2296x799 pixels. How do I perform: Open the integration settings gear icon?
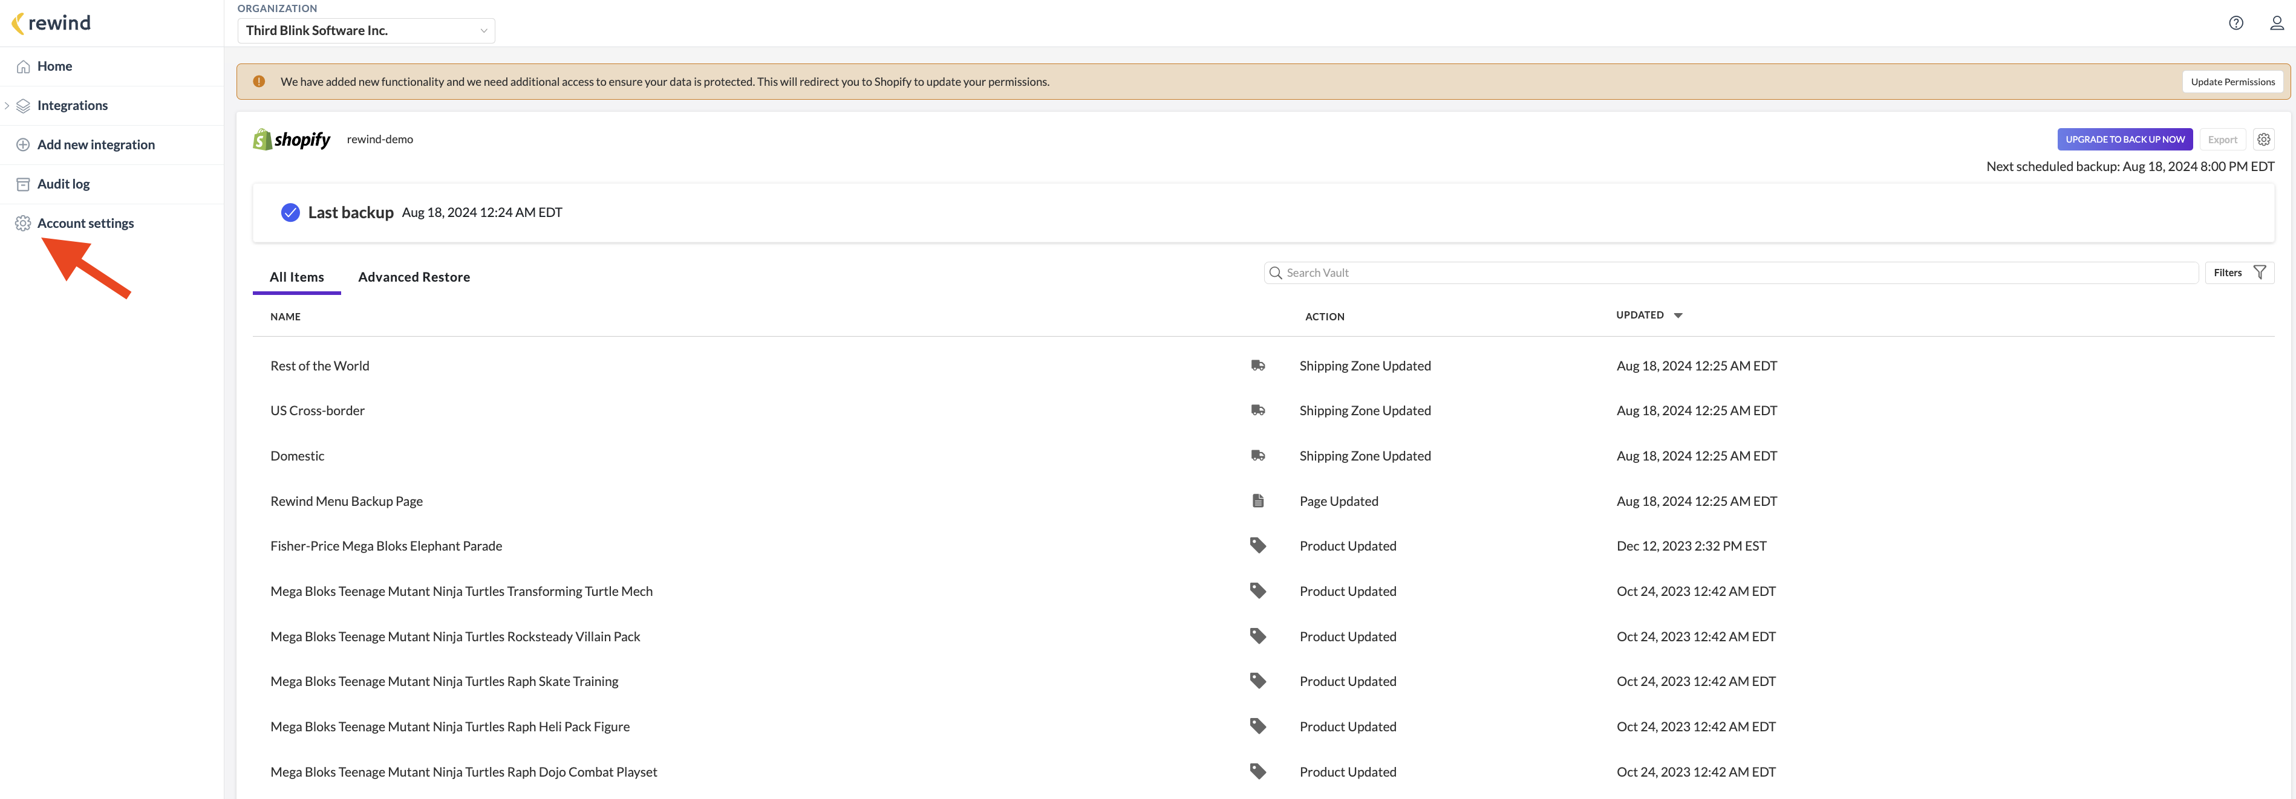pos(2263,140)
